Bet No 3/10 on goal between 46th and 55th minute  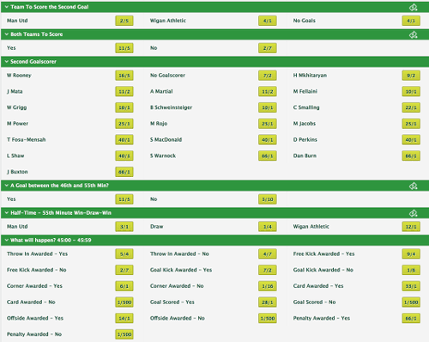[x=268, y=199]
